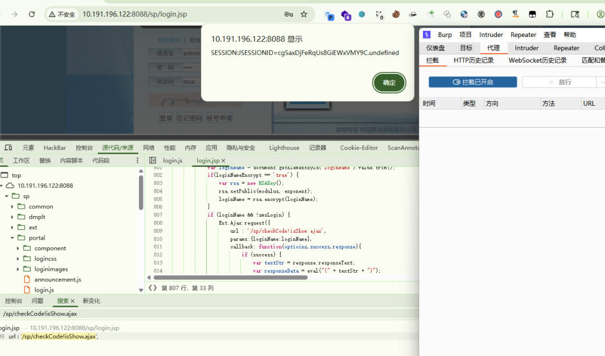Expand the common folder

(12, 207)
